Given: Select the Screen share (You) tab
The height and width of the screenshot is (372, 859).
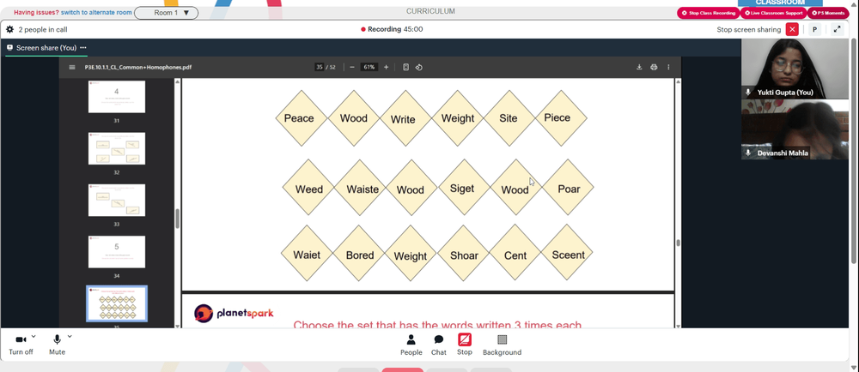Looking at the screenshot, I should click(x=46, y=48).
